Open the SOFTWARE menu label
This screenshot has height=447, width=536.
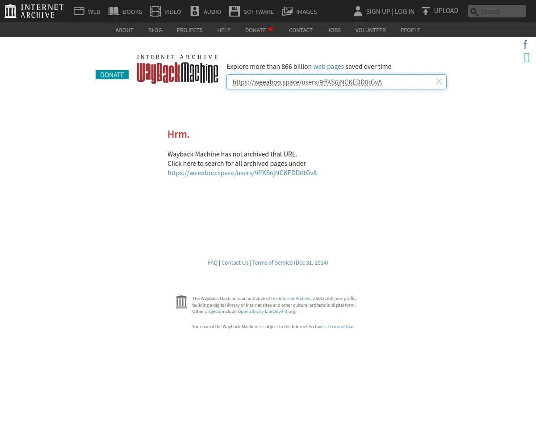coord(259,12)
